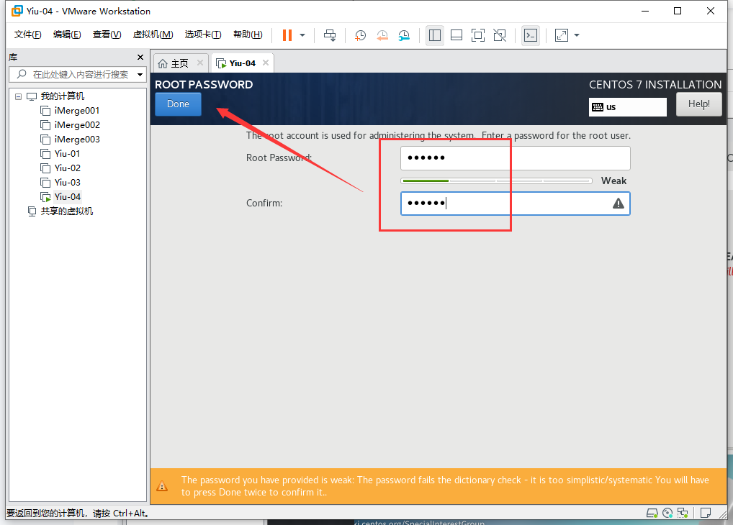Click the weak password warning banner icon
Image resolution: width=733 pixels, height=525 pixels.
162,486
